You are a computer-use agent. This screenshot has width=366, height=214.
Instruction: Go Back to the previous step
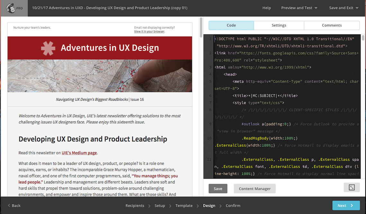pyautogui.click(x=14, y=206)
